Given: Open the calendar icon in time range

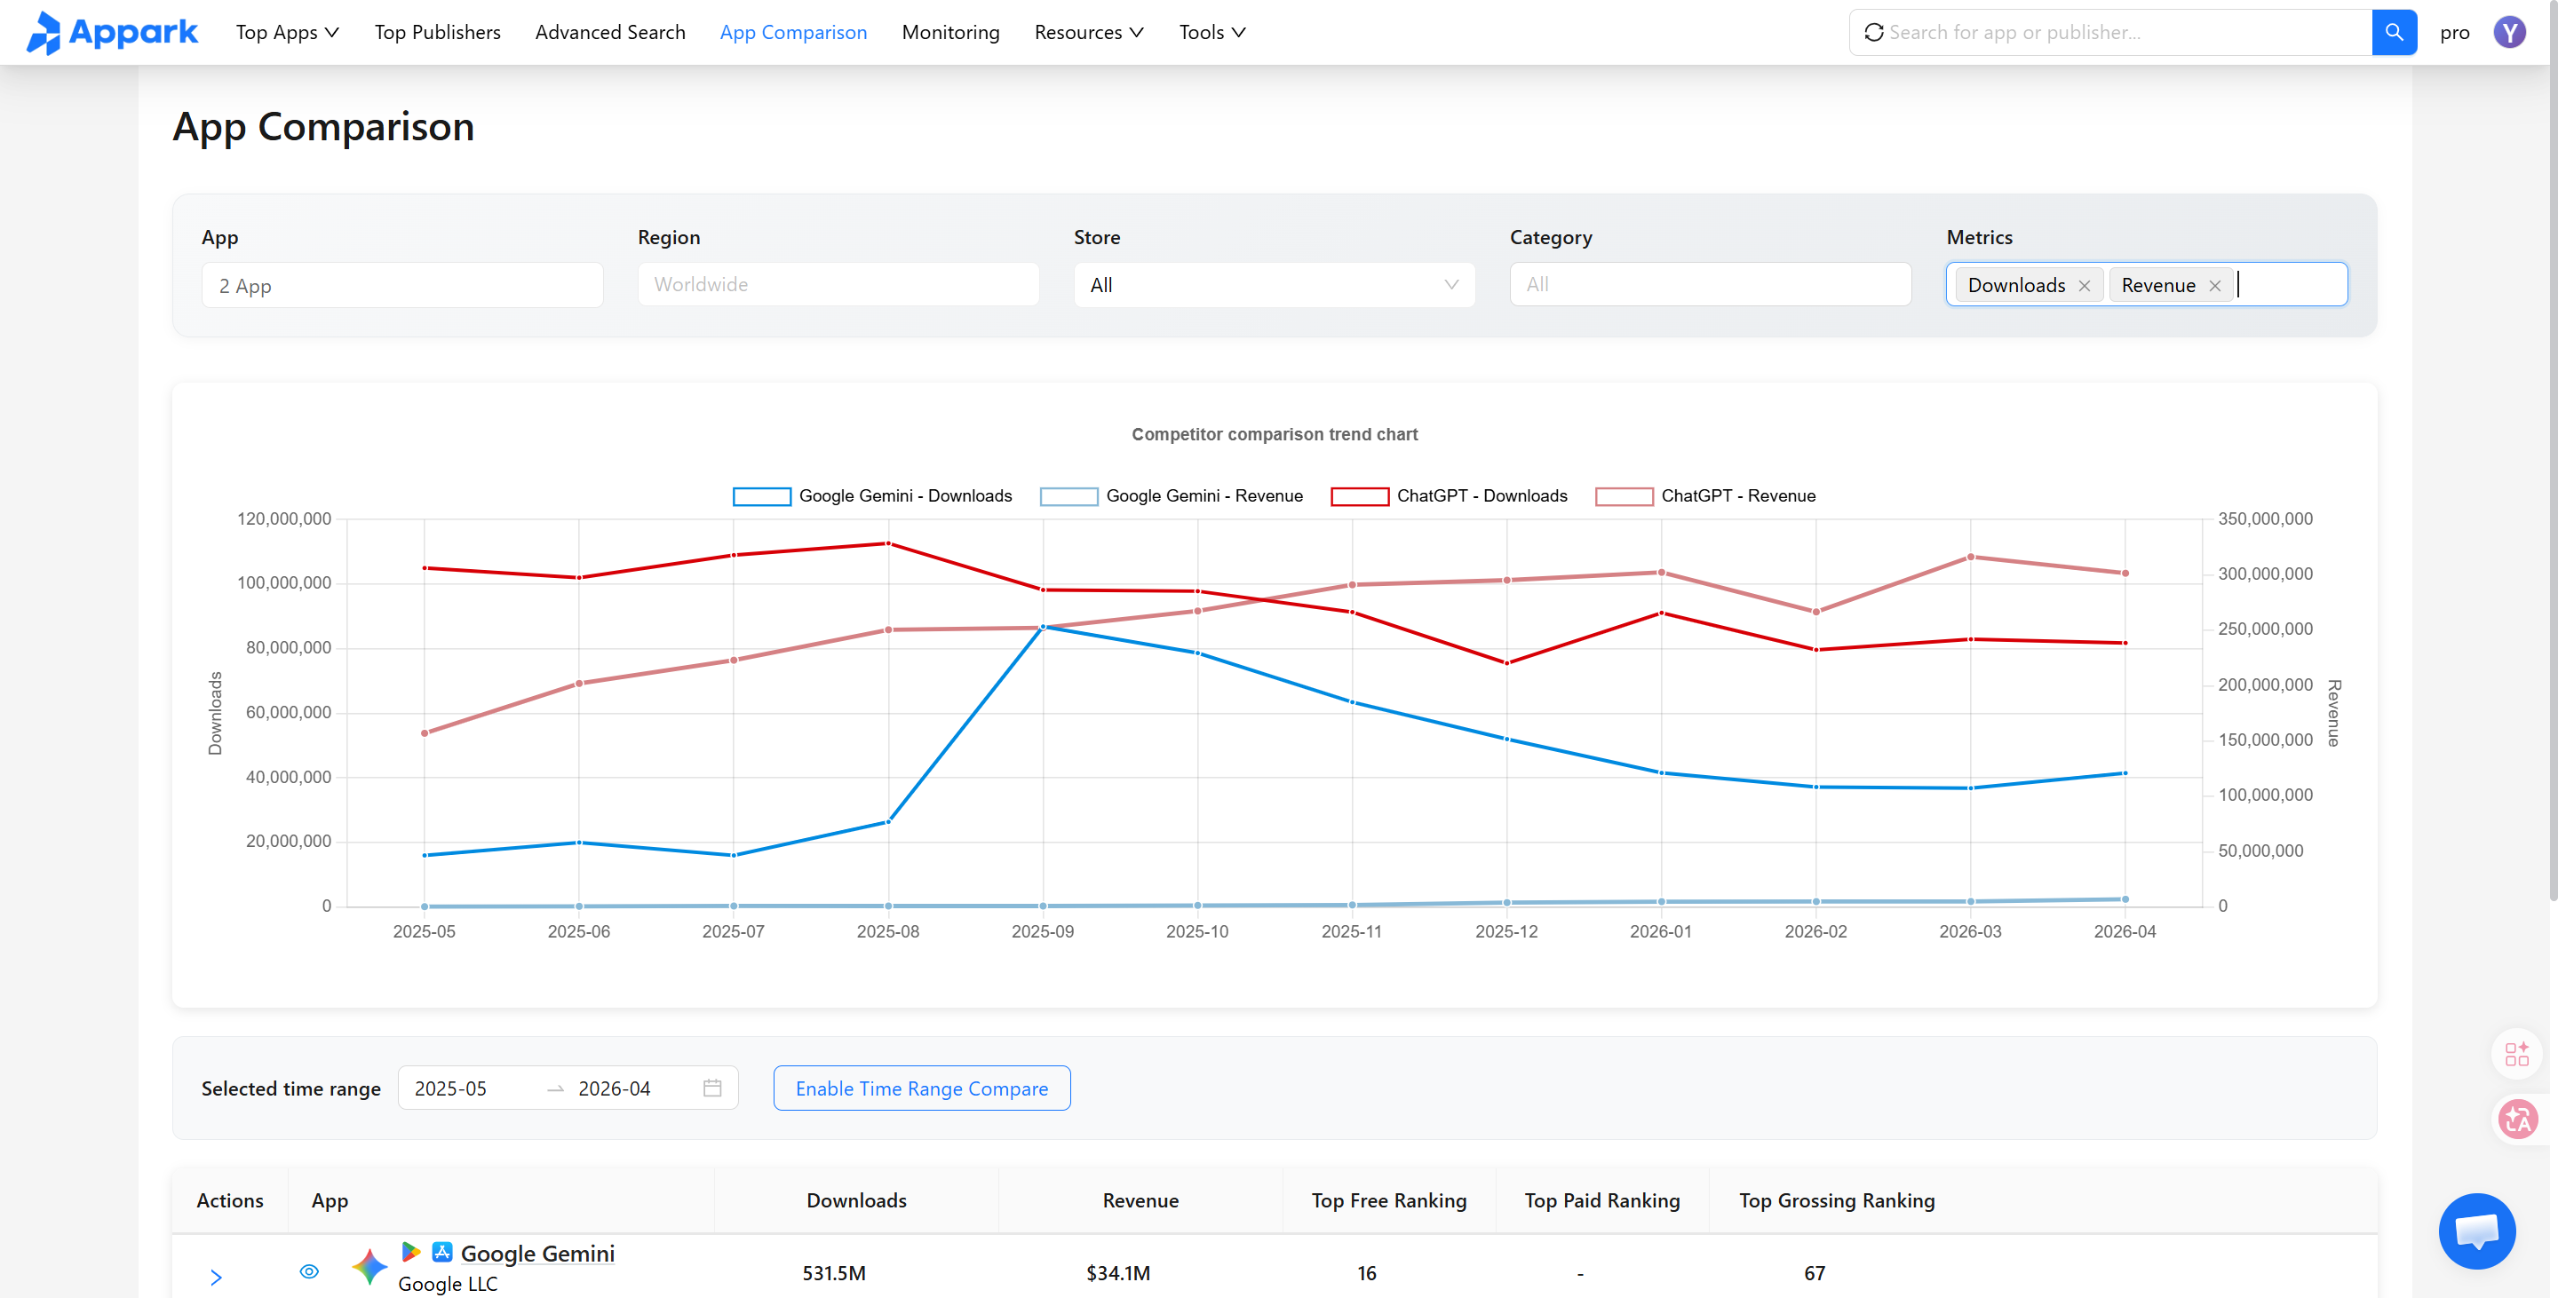Looking at the screenshot, I should pyautogui.click(x=712, y=1088).
